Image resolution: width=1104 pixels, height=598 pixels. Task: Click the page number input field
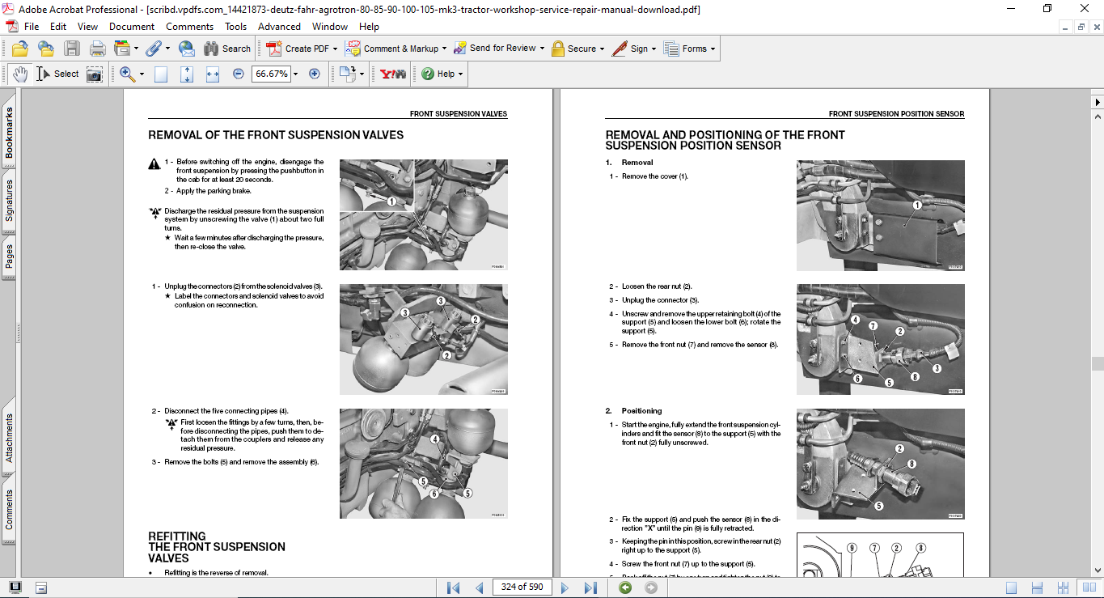tap(522, 587)
